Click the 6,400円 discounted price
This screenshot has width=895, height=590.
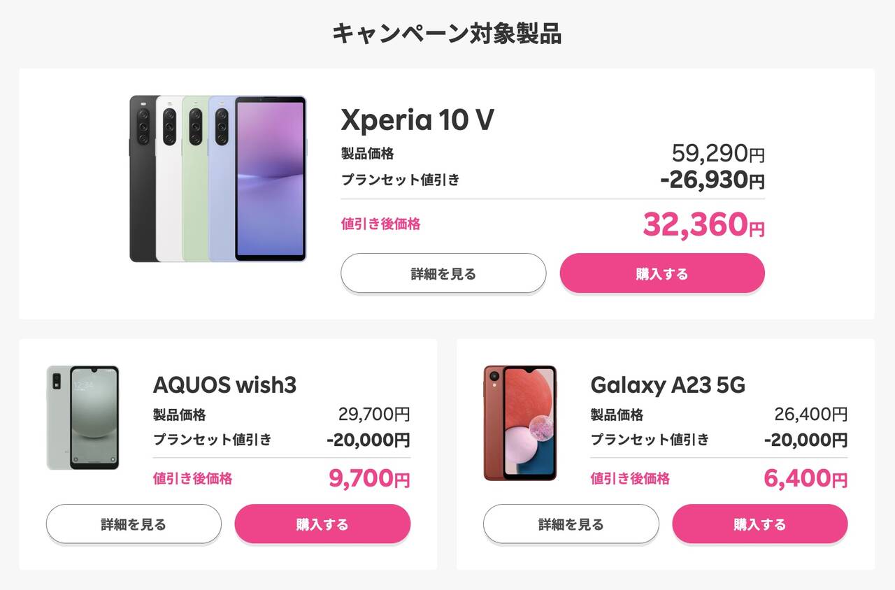[805, 479]
